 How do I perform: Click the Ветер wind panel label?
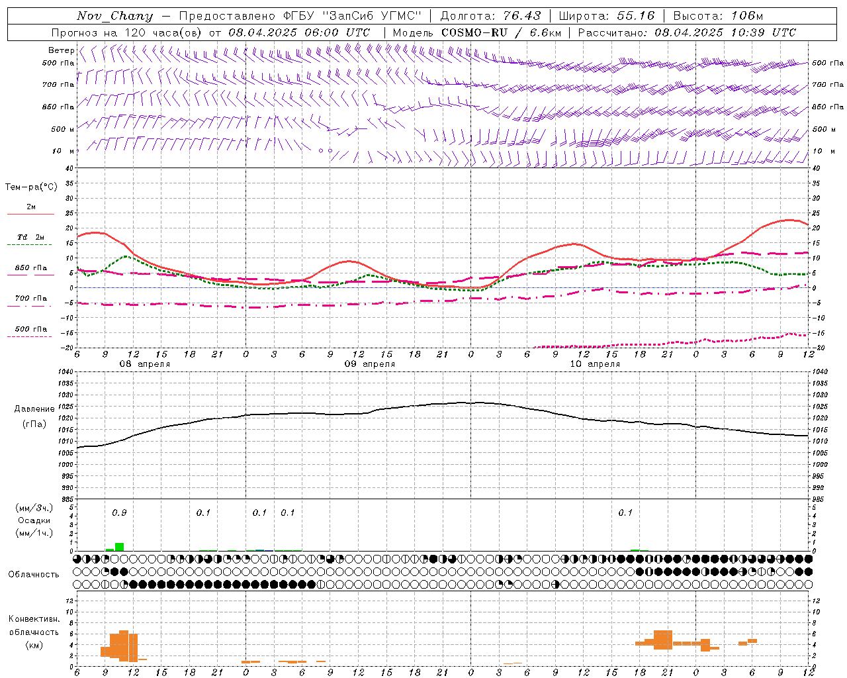tap(61, 50)
